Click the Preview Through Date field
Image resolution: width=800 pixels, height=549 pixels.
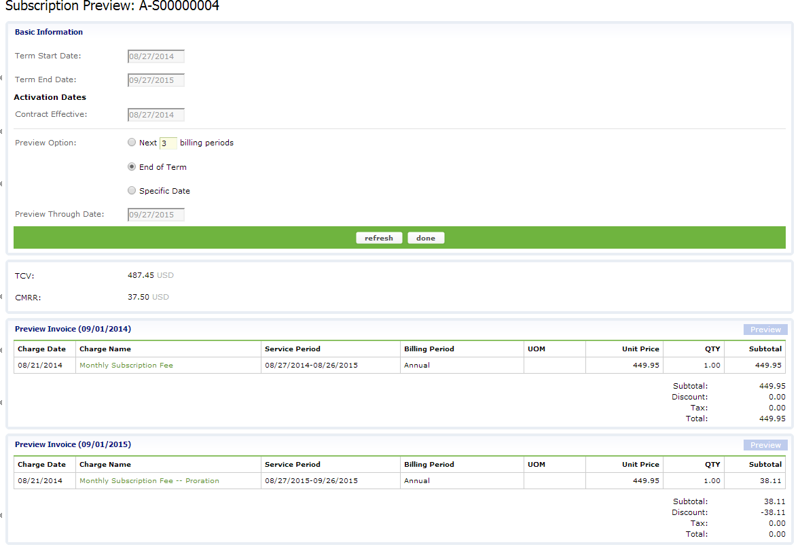point(156,215)
